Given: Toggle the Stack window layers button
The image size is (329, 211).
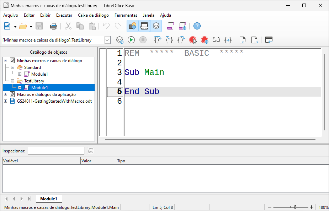Looking at the screenshot, I should [156, 26].
